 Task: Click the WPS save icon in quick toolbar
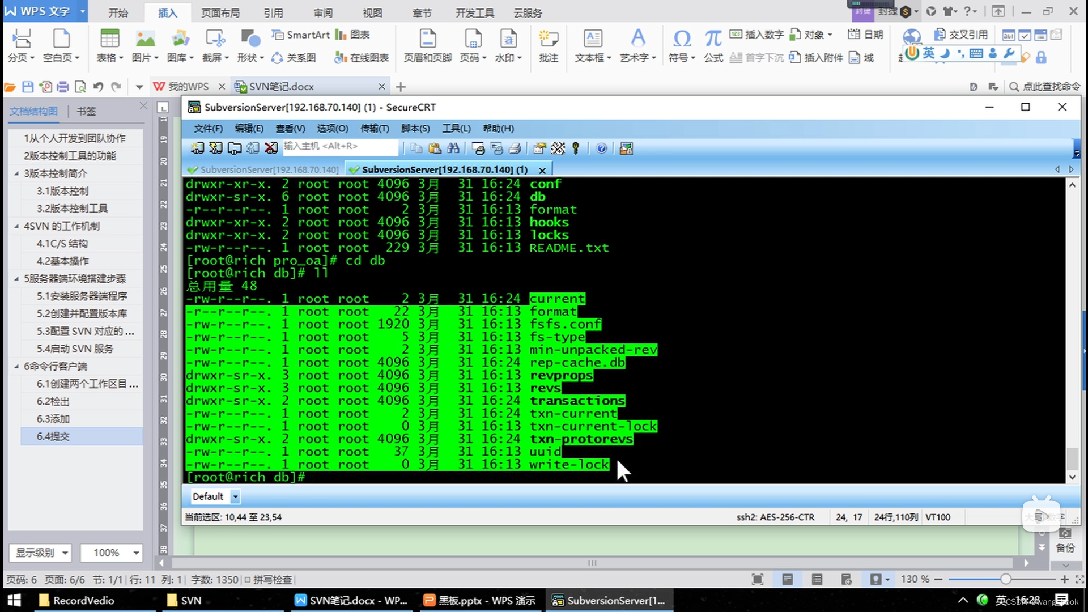point(28,87)
